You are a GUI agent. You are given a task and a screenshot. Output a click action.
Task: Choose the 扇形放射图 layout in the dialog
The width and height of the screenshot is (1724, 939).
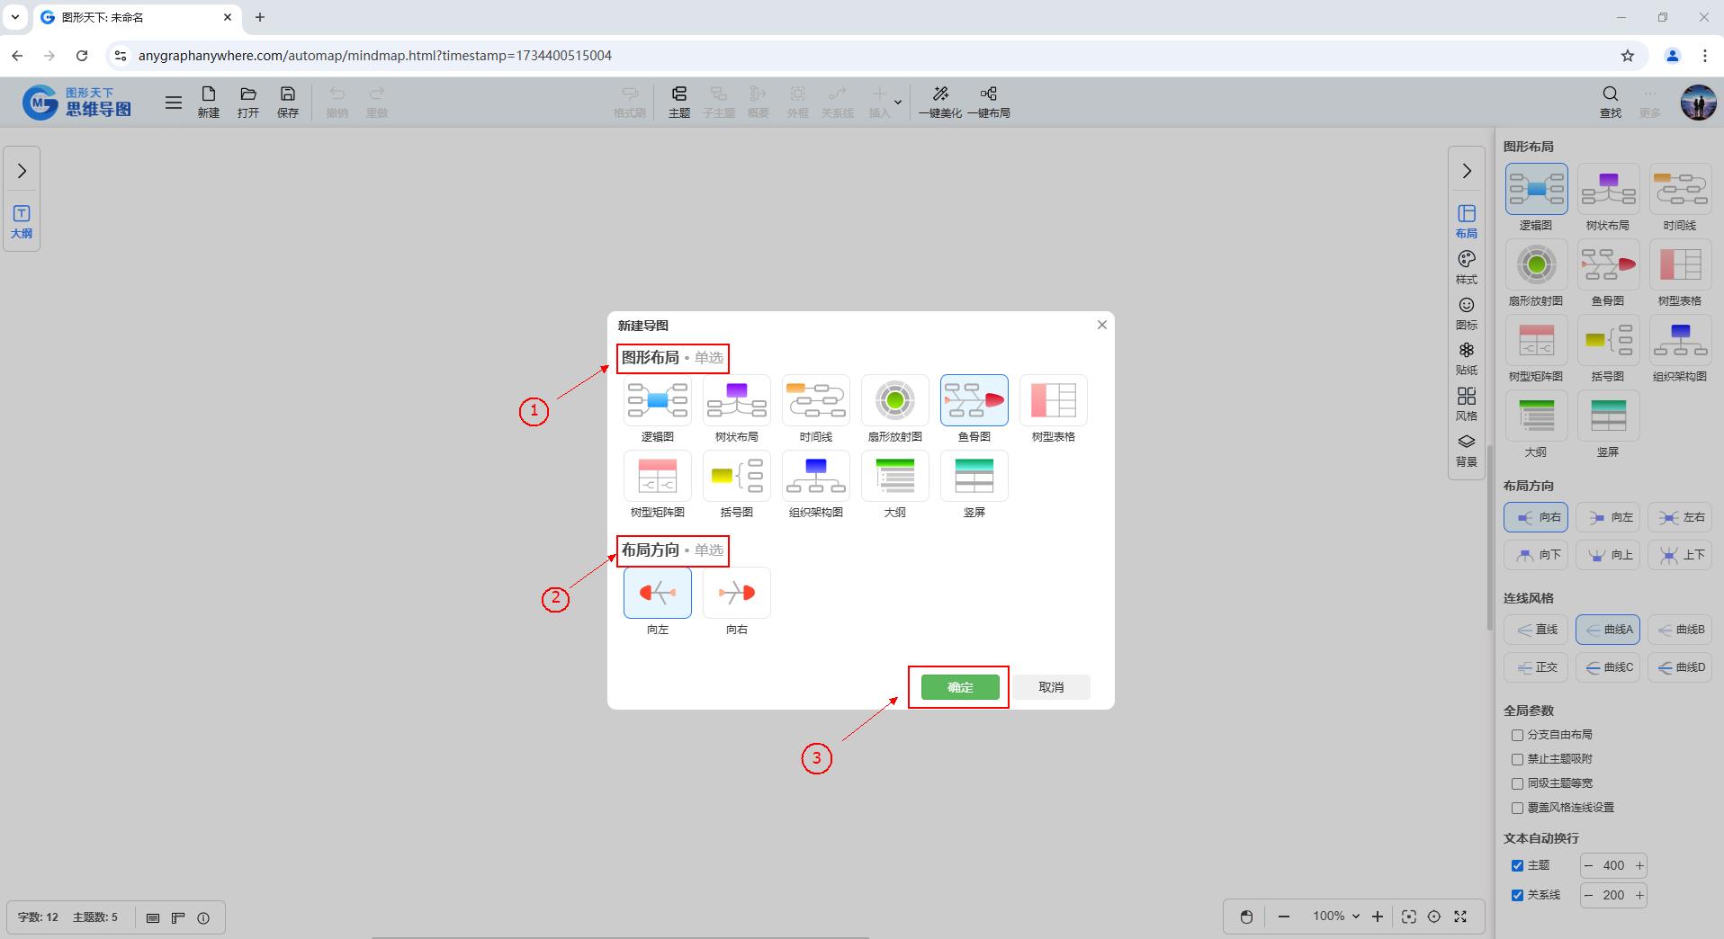tap(894, 401)
